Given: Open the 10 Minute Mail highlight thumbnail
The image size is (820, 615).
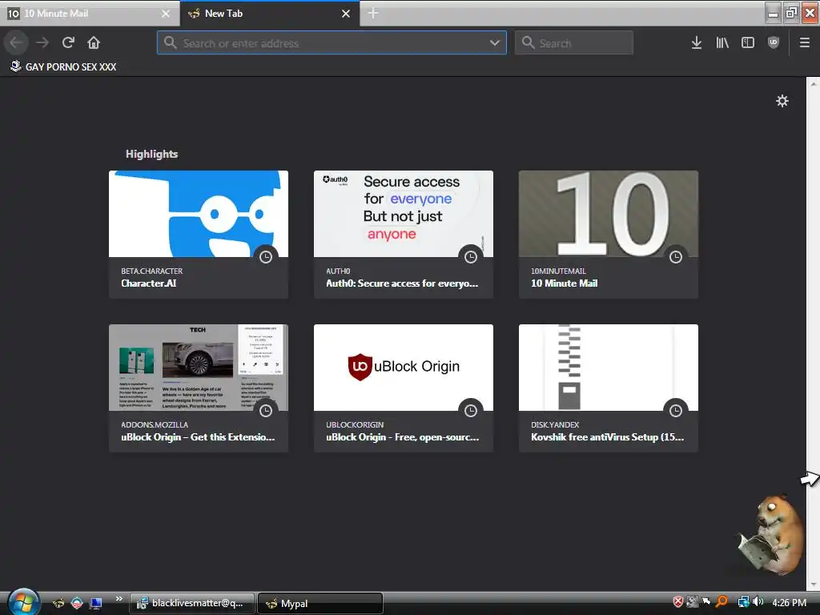Looking at the screenshot, I should coord(609,214).
